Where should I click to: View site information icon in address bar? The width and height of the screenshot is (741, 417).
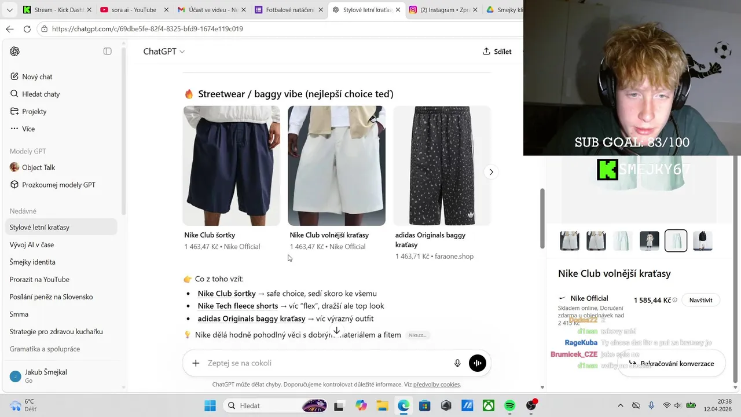point(45,29)
